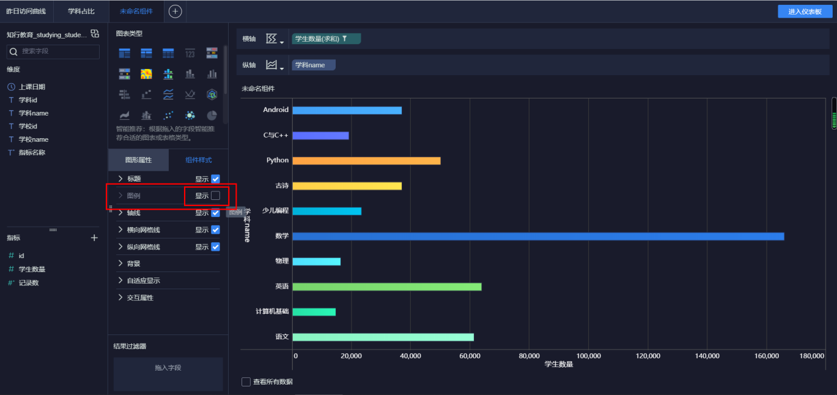
Task: Select the detail table chart type
Action: (168, 53)
